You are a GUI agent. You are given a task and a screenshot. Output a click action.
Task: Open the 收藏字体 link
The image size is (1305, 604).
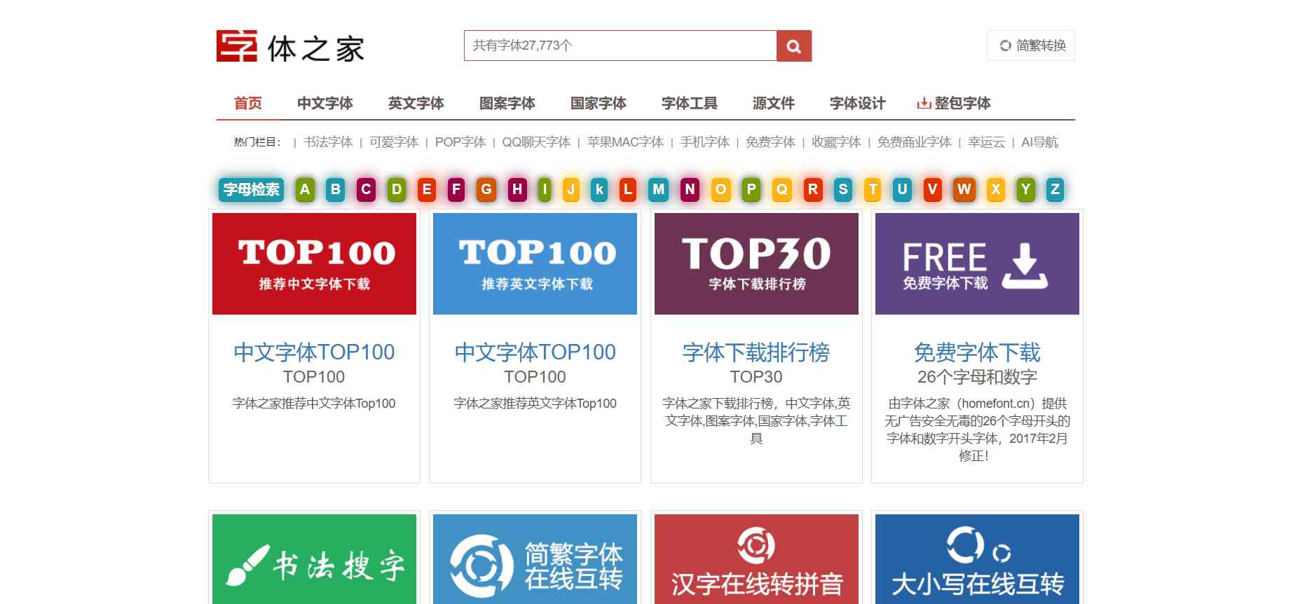click(x=836, y=142)
